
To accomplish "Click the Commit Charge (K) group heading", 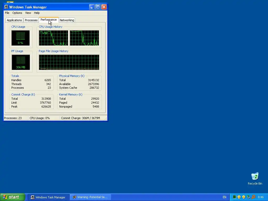I will tap(23, 94).
